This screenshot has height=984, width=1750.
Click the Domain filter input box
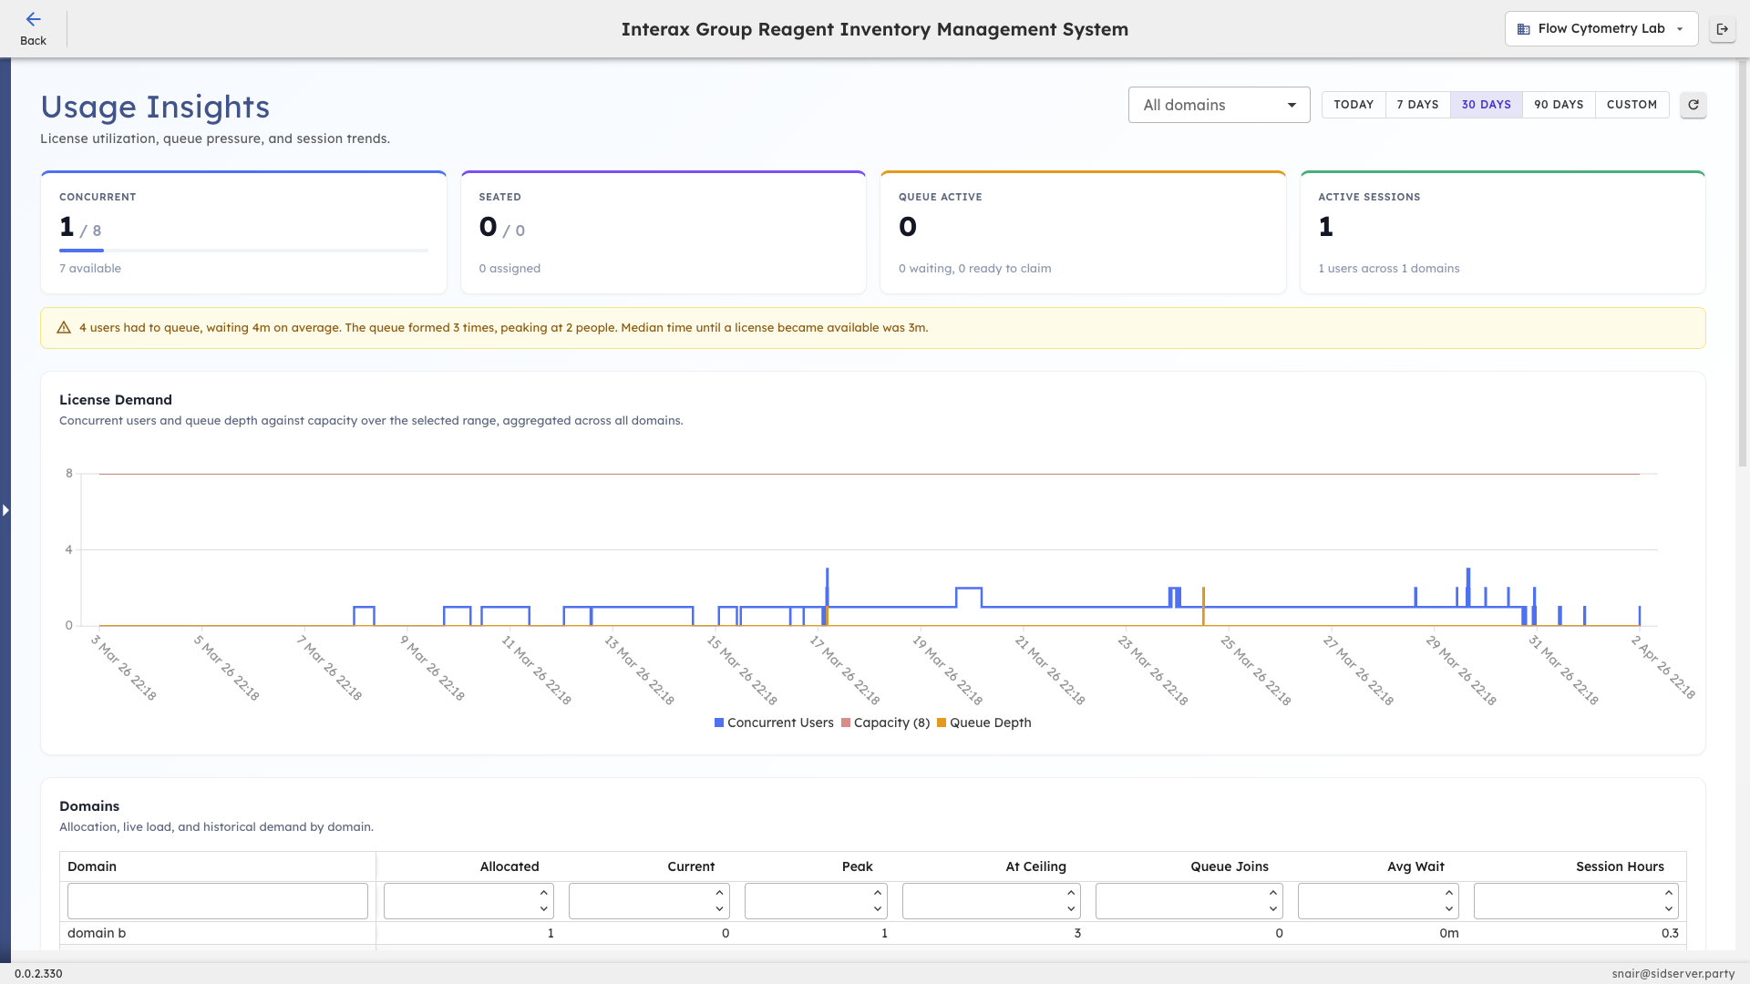point(217,900)
